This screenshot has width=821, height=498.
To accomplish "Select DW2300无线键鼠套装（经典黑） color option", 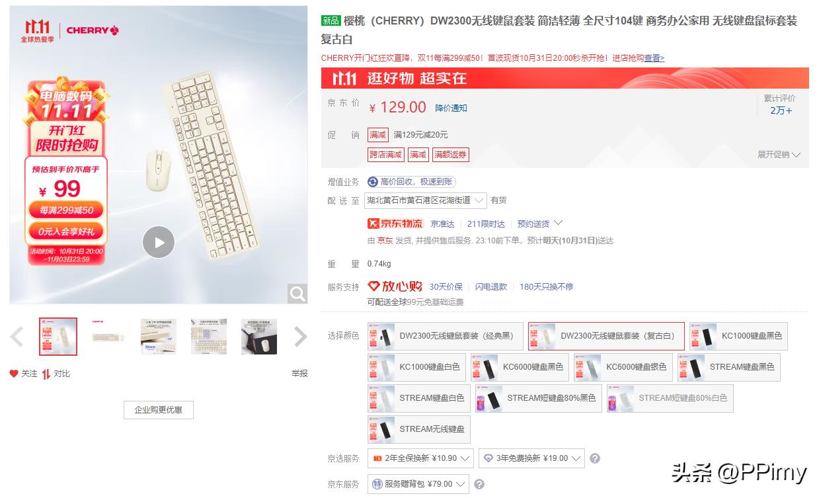I will click(446, 336).
